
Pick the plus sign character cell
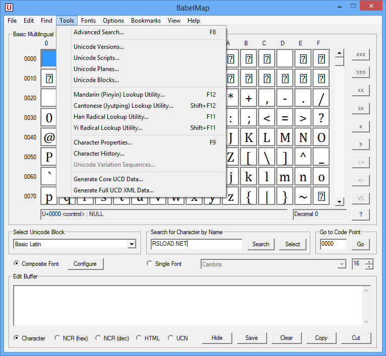coord(248,98)
